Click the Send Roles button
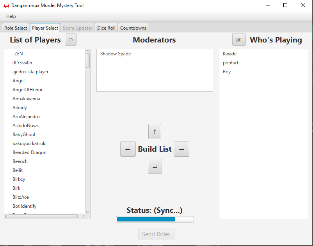Viewport: 313px width, 246px height. click(156, 234)
